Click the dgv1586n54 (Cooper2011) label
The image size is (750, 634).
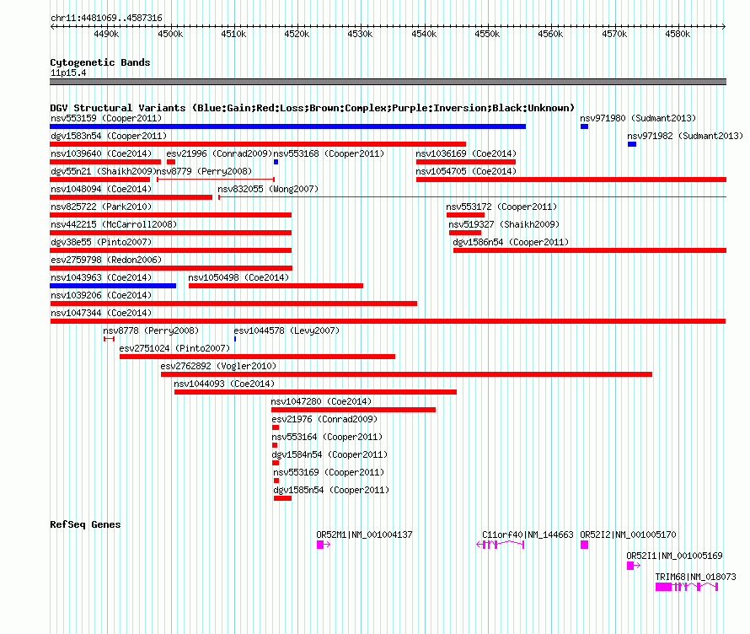tap(511, 242)
